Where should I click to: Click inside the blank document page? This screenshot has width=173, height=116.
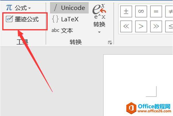[x=138, y=77]
